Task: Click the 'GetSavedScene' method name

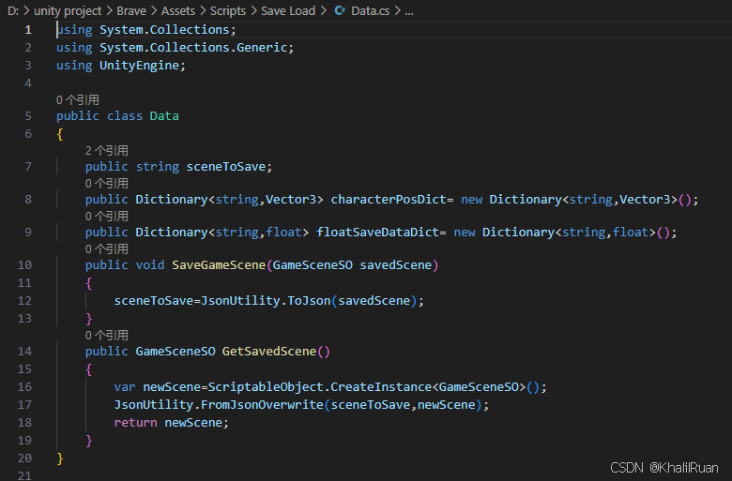Action: click(x=269, y=352)
